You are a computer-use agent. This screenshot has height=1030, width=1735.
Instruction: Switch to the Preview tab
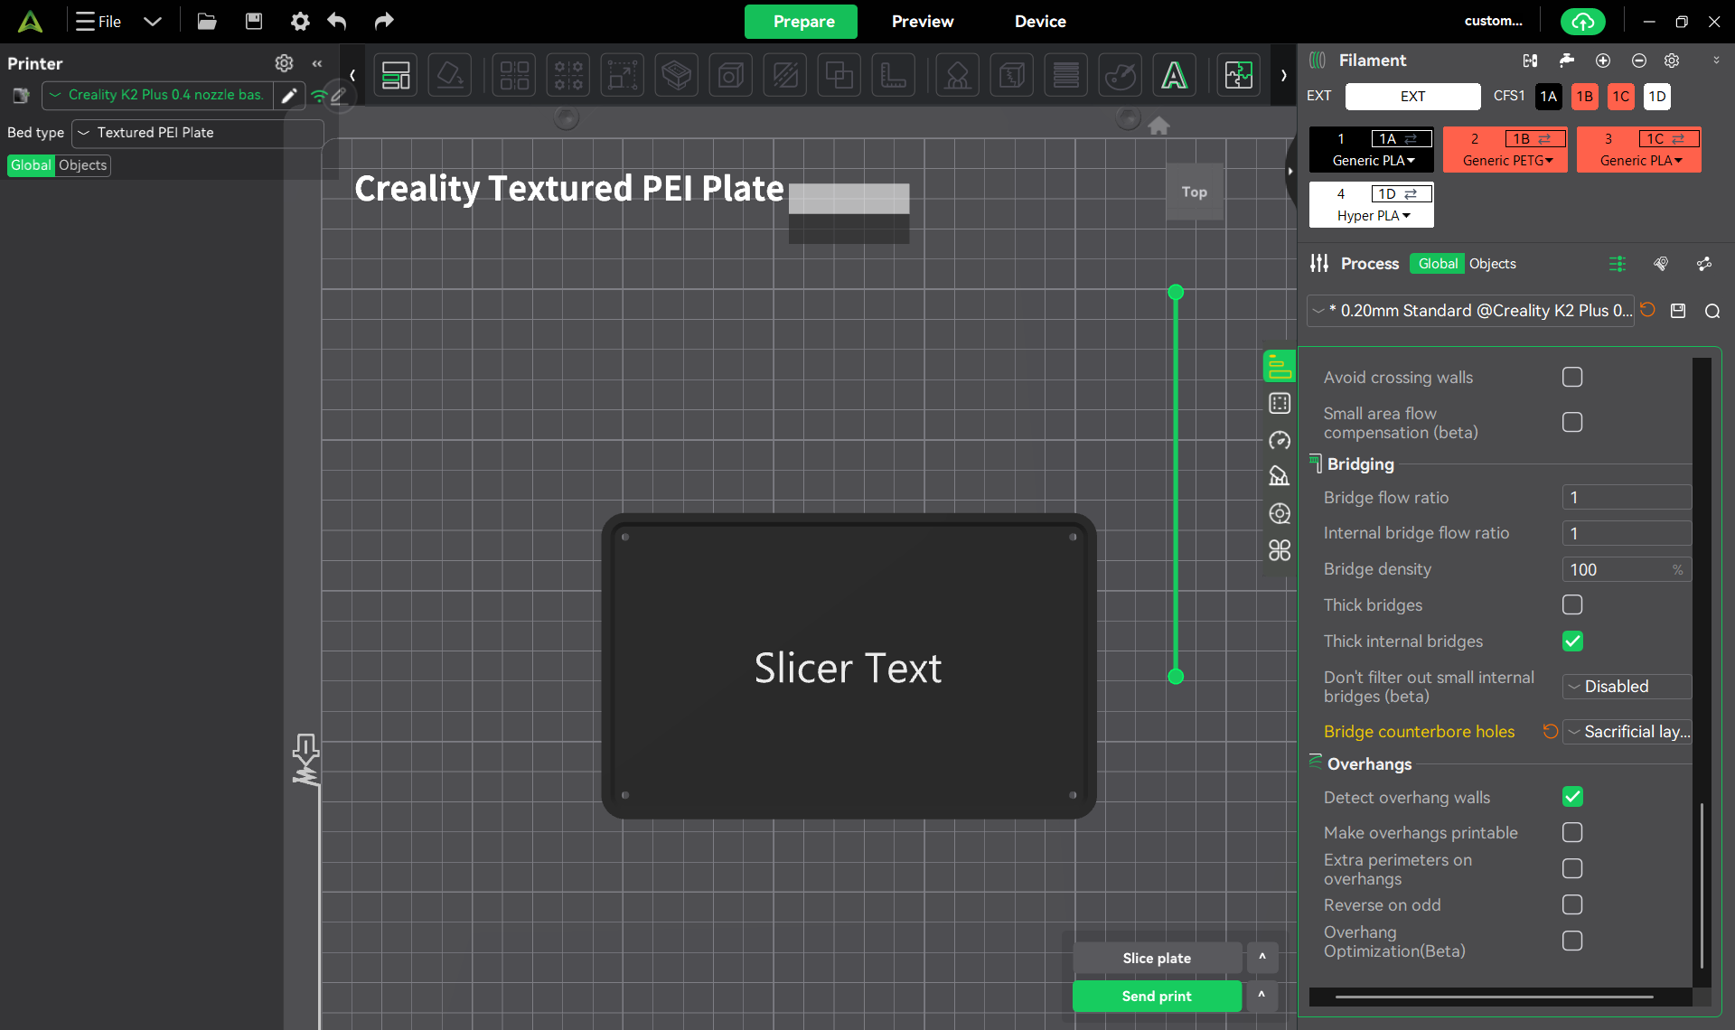[922, 22]
